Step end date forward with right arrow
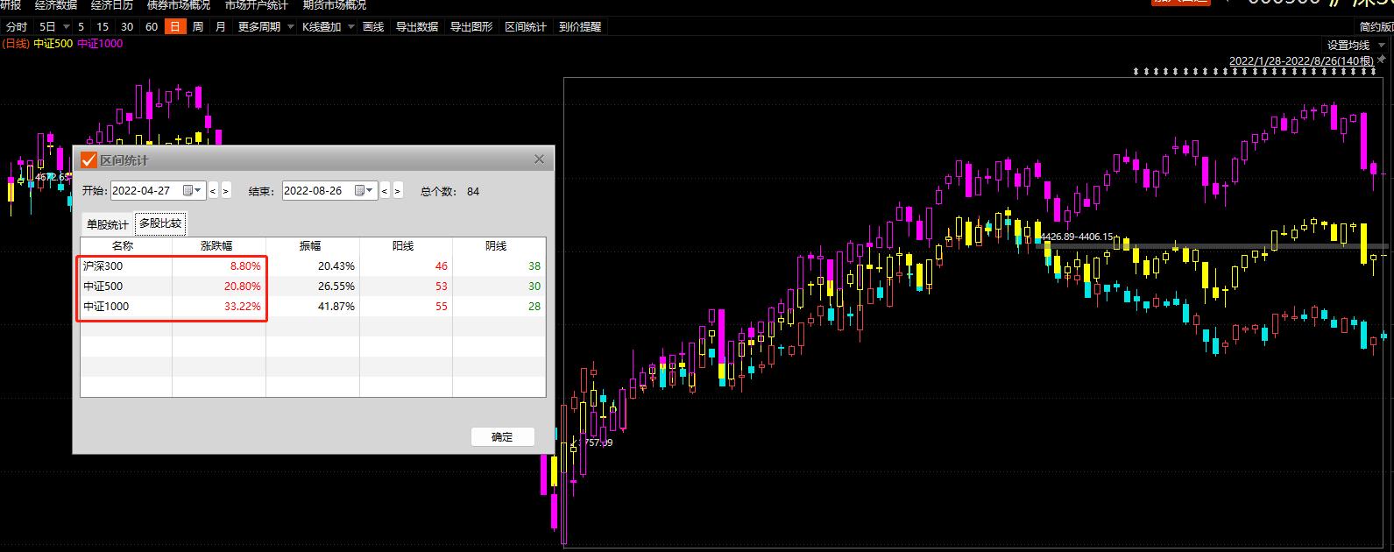Screen dimensions: 1394x552 tap(398, 191)
